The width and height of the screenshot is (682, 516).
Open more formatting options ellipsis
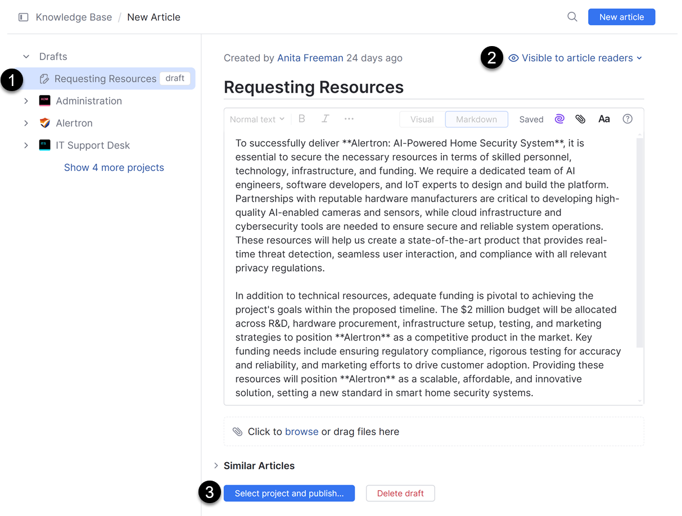pyautogui.click(x=349, y=119)
